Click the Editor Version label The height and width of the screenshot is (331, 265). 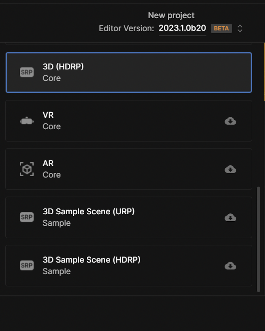point(127,28)
